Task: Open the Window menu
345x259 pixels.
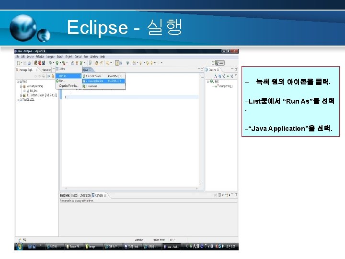Action: coord(94,57)
